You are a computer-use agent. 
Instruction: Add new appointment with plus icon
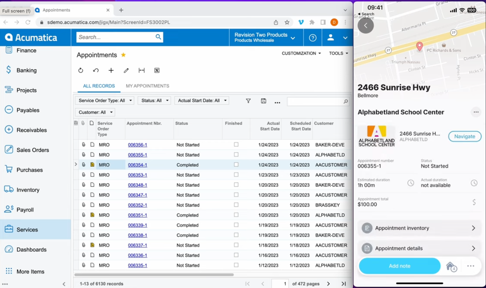pos(111,71)
